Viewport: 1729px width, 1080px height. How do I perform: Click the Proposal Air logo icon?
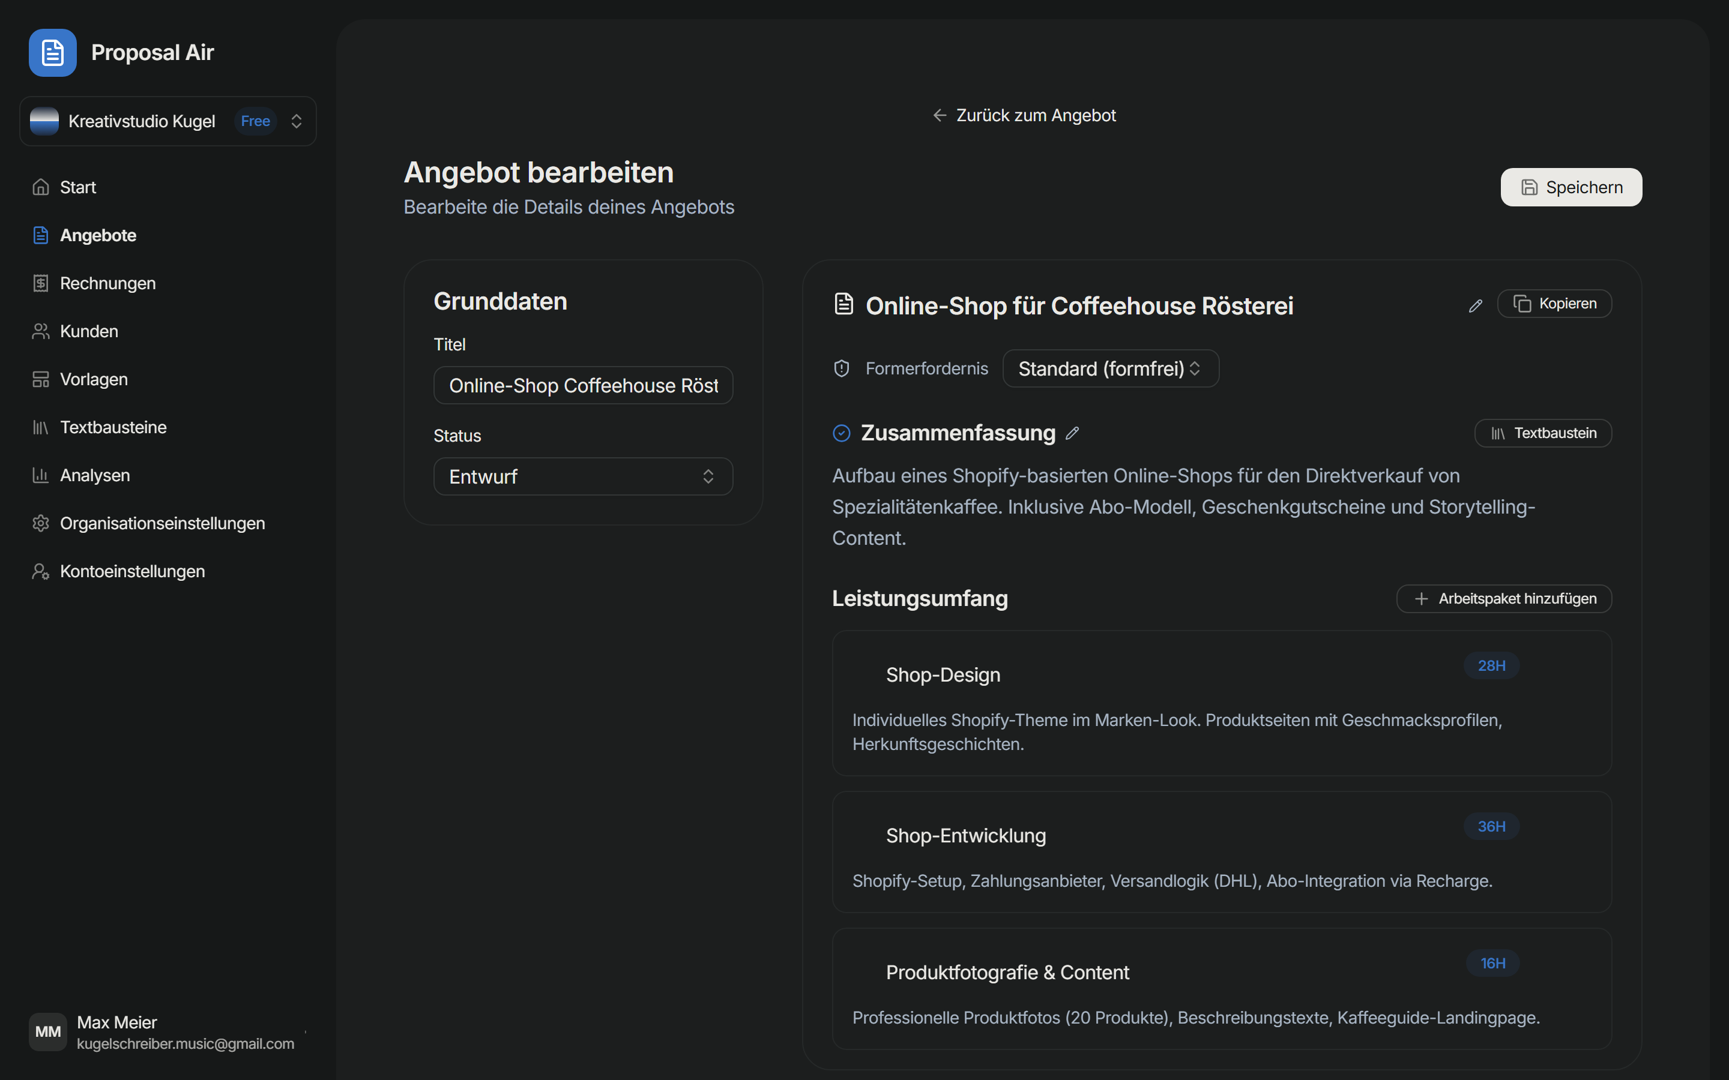(x=52, y=53)
